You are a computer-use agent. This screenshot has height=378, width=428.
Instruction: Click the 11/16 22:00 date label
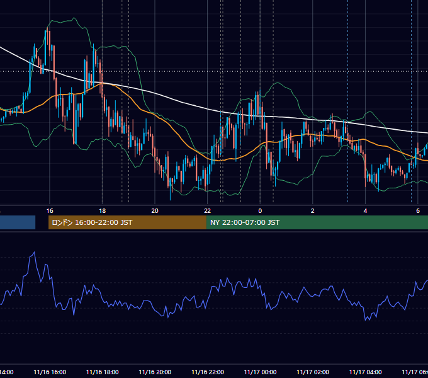coord(208,372)
